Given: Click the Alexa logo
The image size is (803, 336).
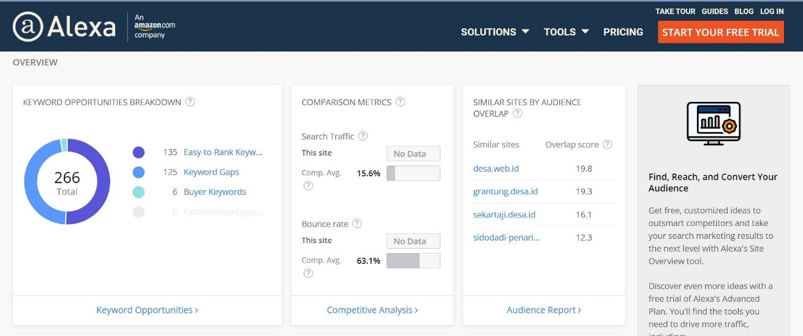Looking at the screenshot, I should click(x=64, y=27).
